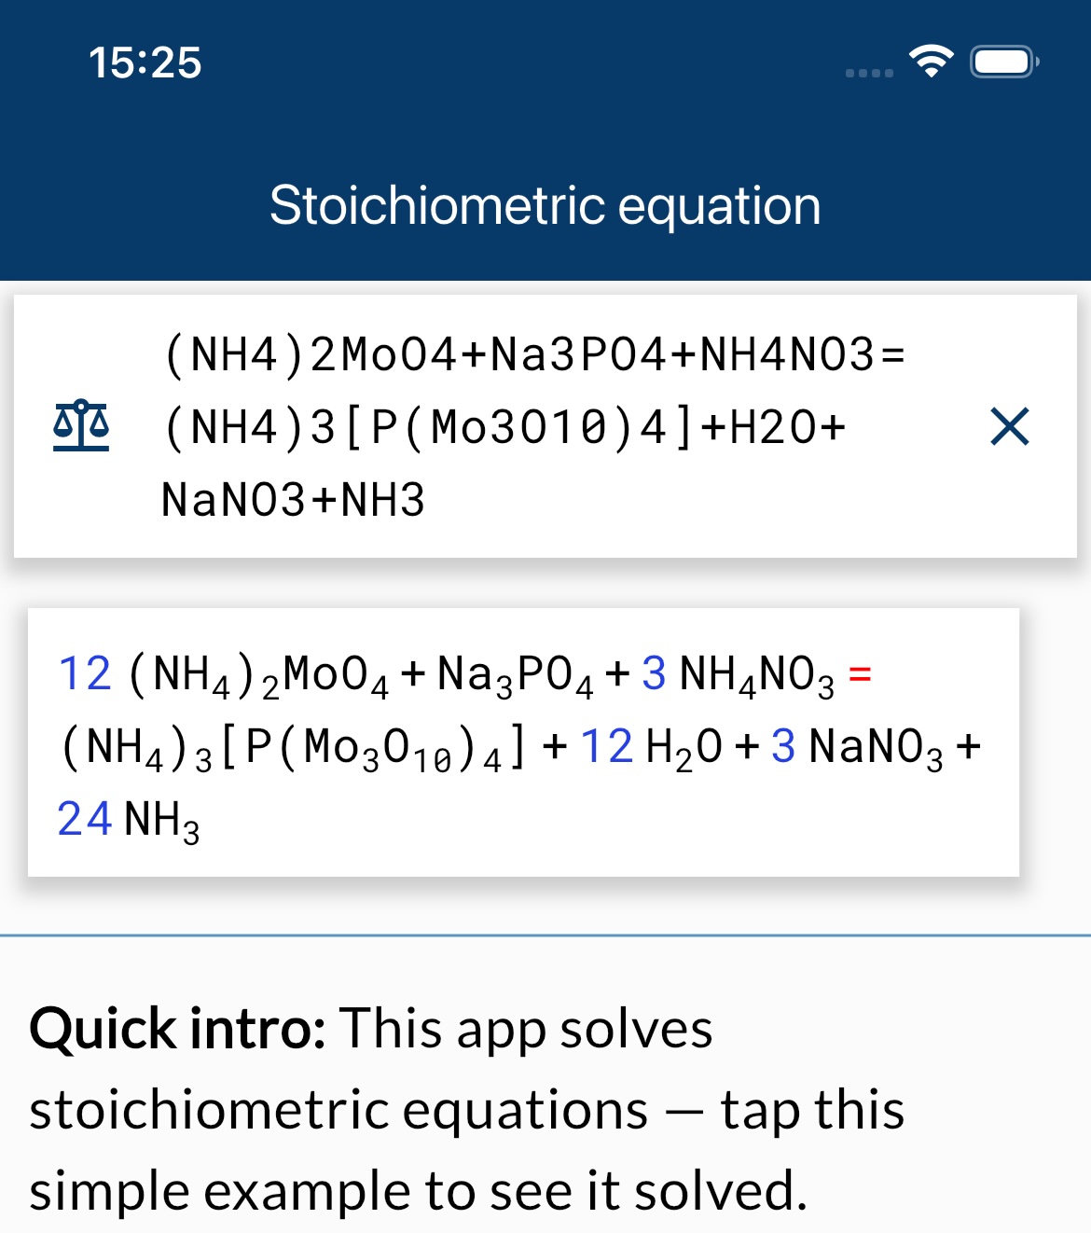Tap the cellular signal dots in the status bar
This screenshot has width=1091, height=1233.
[x=870, y=71]
